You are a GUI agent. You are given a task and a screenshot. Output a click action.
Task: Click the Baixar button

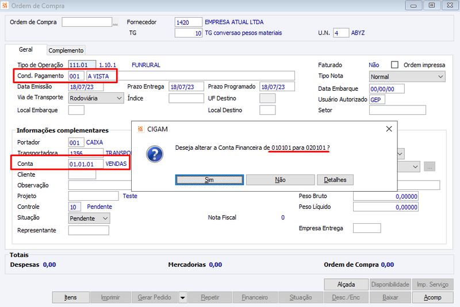coord(390,297)
